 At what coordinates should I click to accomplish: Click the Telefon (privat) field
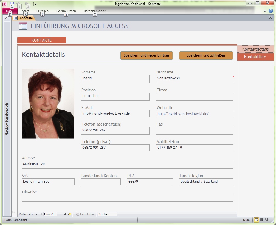tap(115, 148)
